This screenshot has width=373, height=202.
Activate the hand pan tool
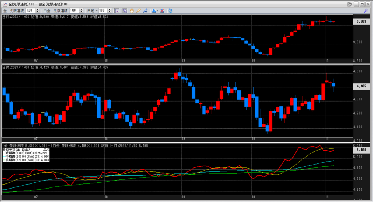point(131,11)
